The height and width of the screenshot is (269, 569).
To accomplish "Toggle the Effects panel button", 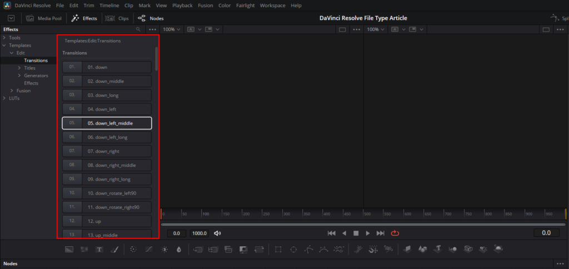I will [84, 18].
